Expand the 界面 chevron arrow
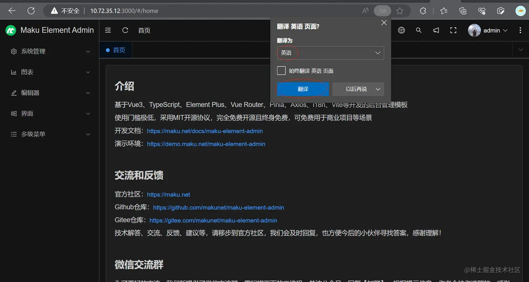 tap(88, 114)
